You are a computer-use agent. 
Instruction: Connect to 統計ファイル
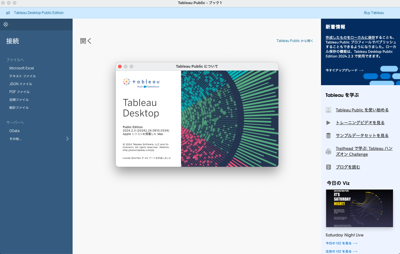[x=19, y=108]
